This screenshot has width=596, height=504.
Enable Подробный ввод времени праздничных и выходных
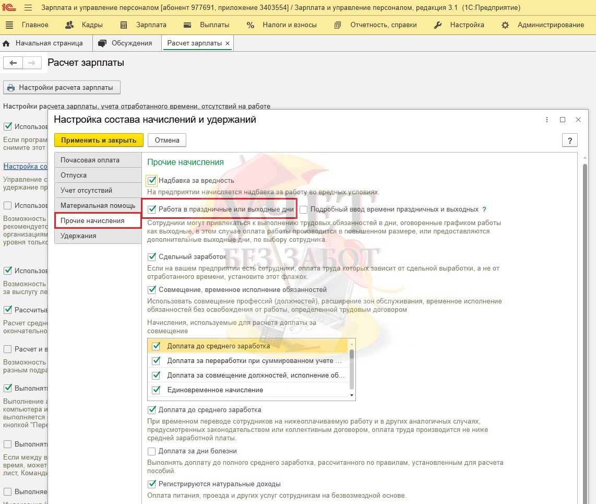coord(304,209)
